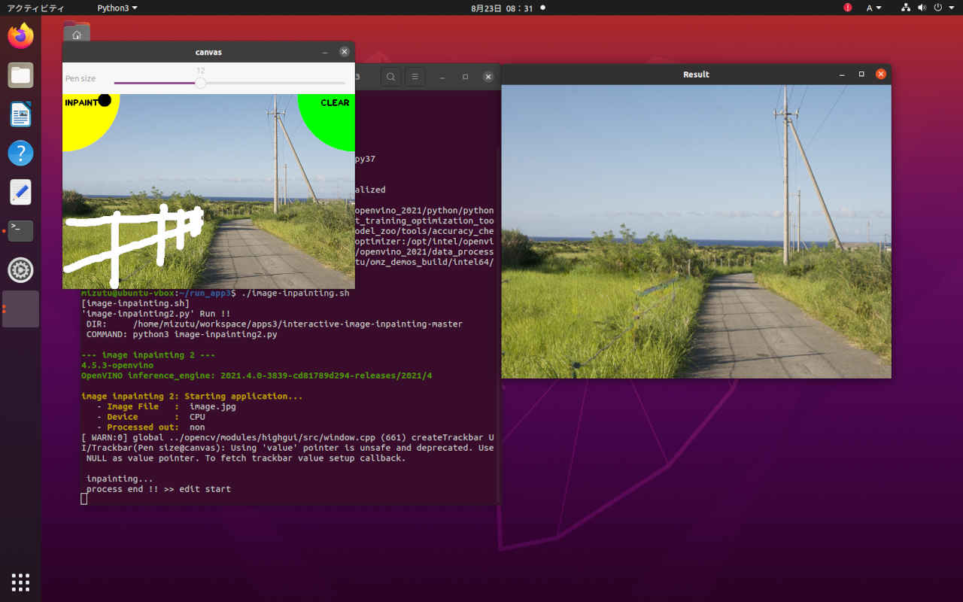Open the input source 'A' dropdown

coord(873,8)
